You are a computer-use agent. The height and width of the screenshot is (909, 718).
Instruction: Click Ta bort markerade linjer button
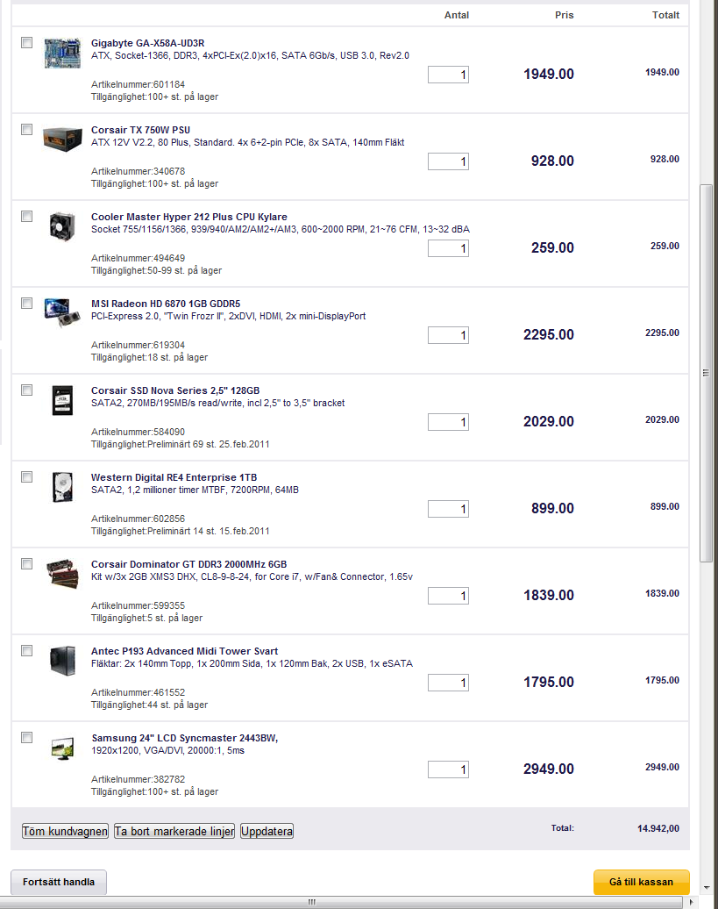pos(174,832)
